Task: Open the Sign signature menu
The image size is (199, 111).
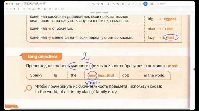Action: 34,9
